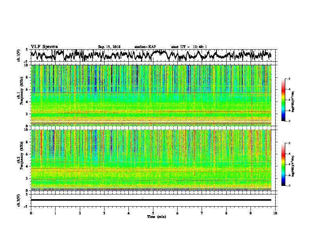310x239 pixels.
Task: Click the "ch.1(V)" waveform axis label
Action: tap(19, 55)
